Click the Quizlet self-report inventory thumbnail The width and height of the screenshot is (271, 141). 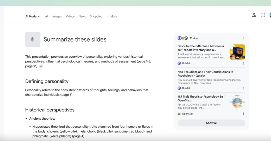(x=237, y=52)
